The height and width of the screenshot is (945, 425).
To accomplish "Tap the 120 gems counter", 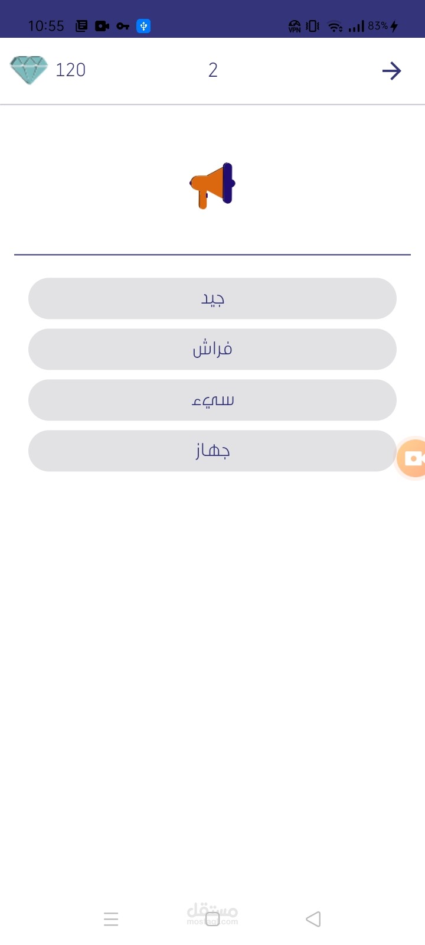I will coord(71,70).
